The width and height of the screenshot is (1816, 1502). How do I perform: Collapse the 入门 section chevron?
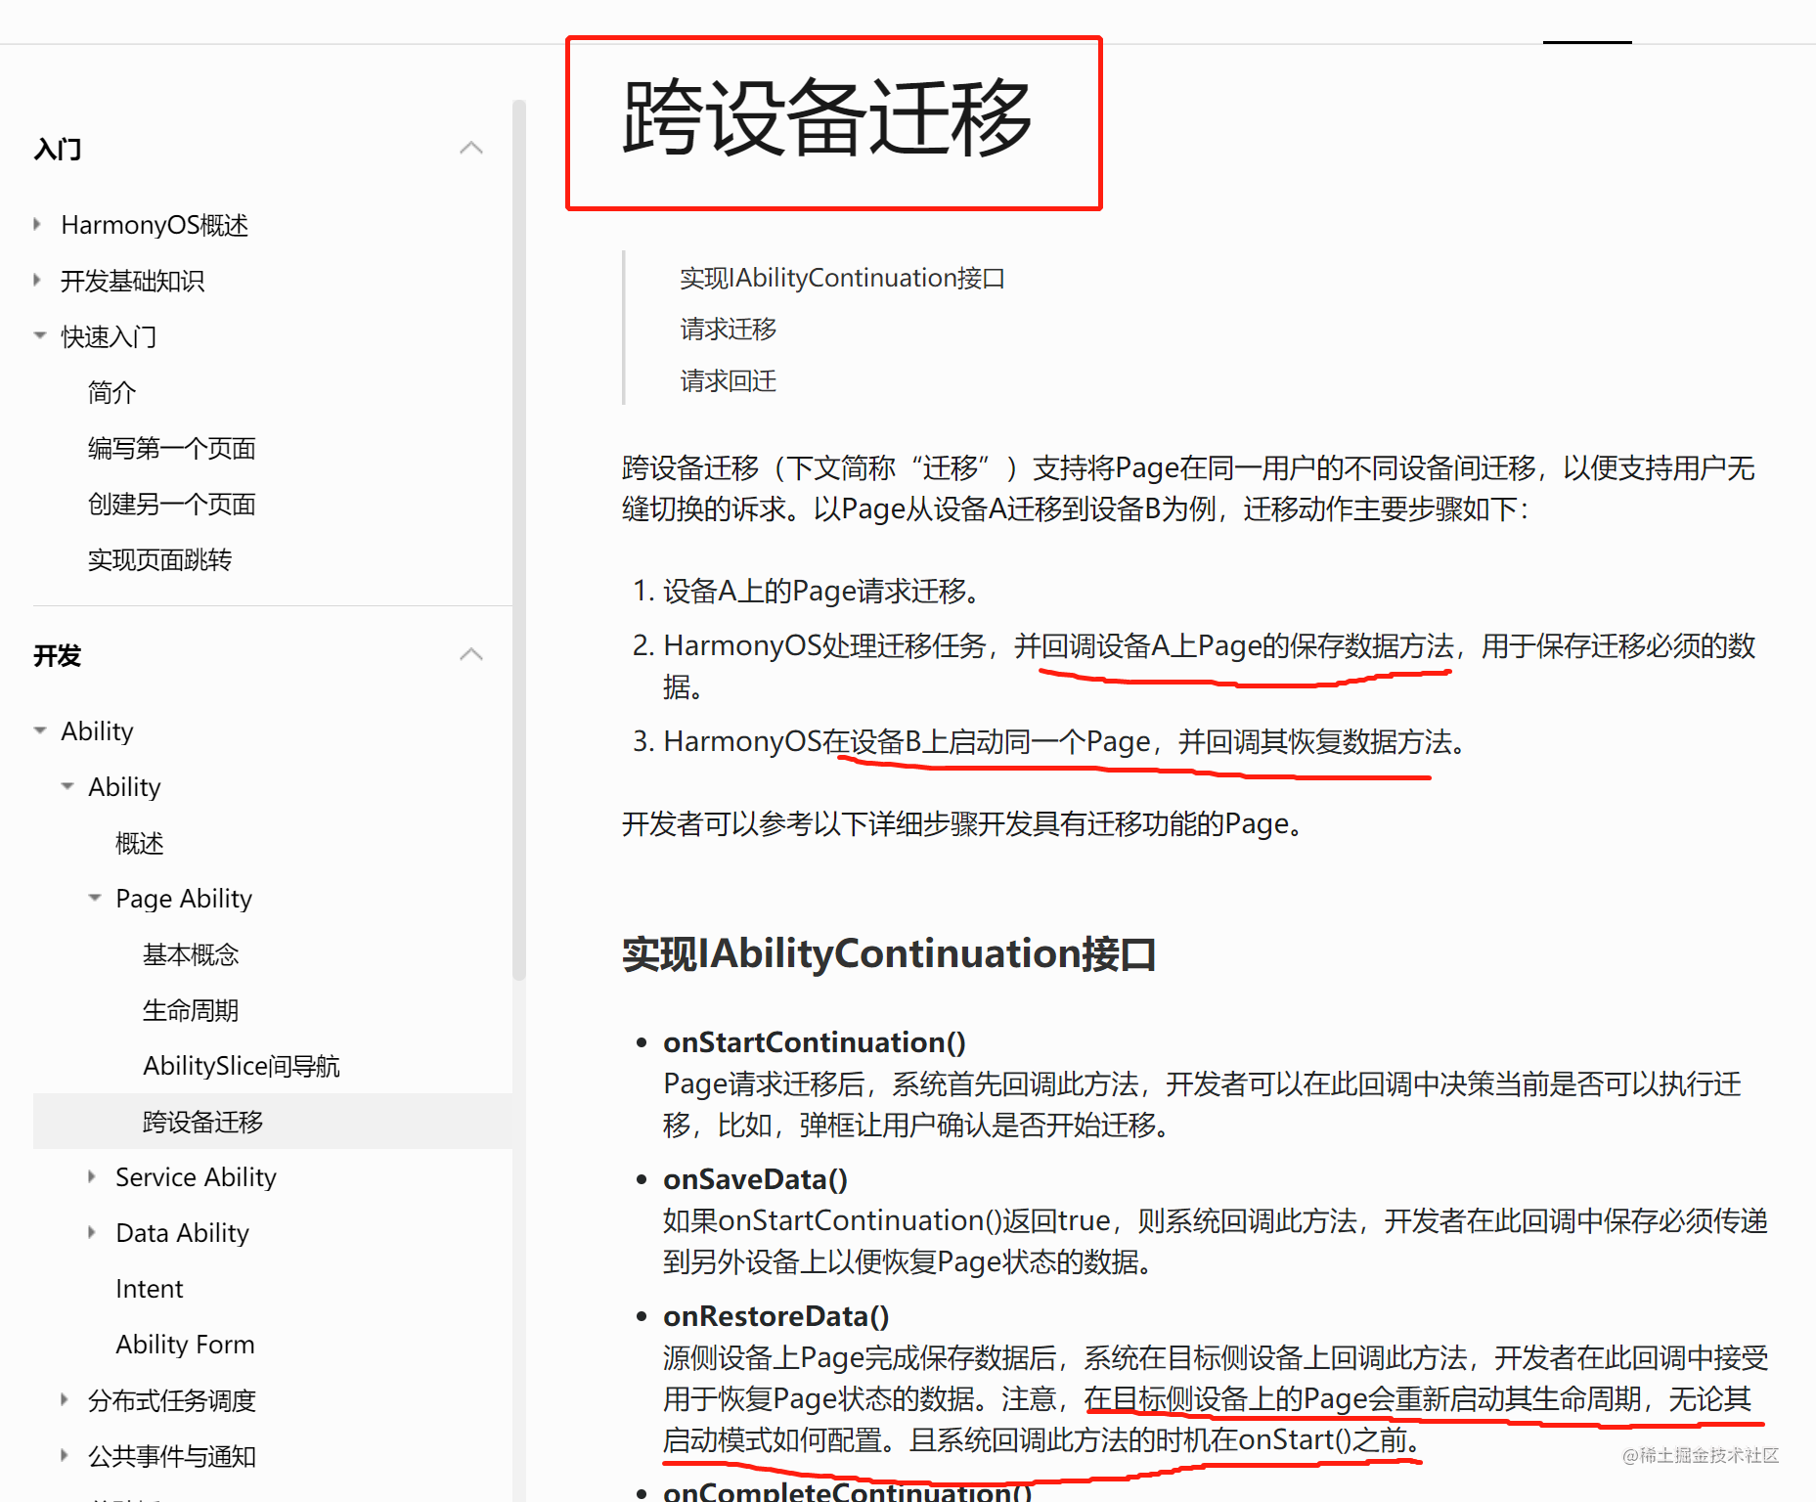[x=471, y=148]
